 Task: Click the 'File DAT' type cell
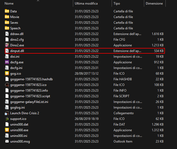[119, 124]
